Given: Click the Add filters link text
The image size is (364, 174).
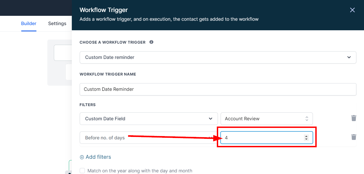Looking at the screenshot, I should (98, 157).
